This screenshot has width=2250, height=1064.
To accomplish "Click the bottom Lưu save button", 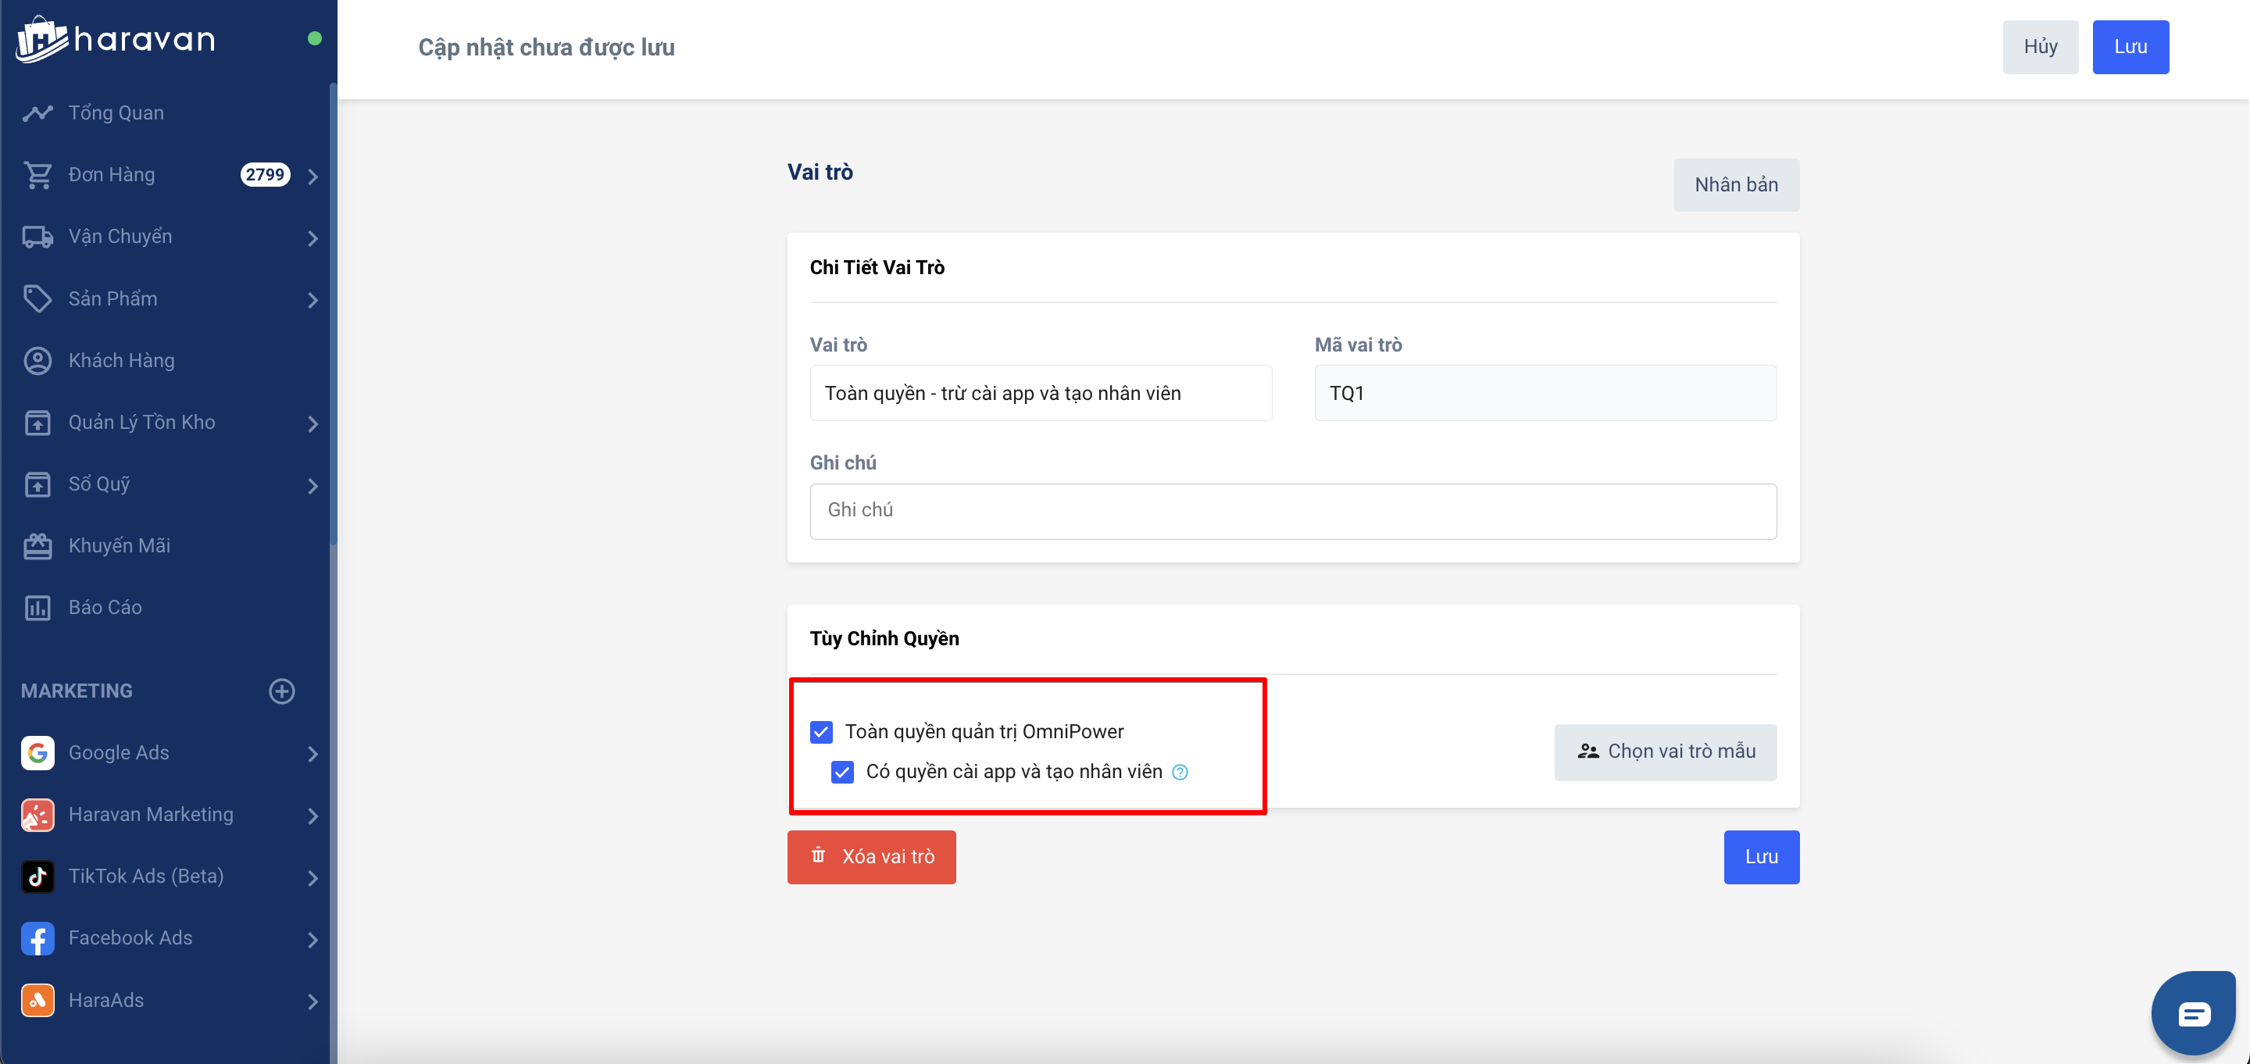I will click(x=1761, y=857).
